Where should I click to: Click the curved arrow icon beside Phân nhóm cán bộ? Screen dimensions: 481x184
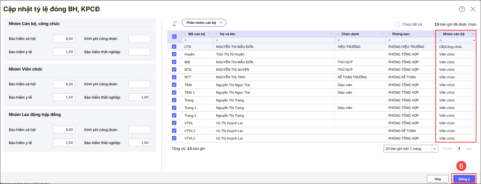[x=175, y=24]
